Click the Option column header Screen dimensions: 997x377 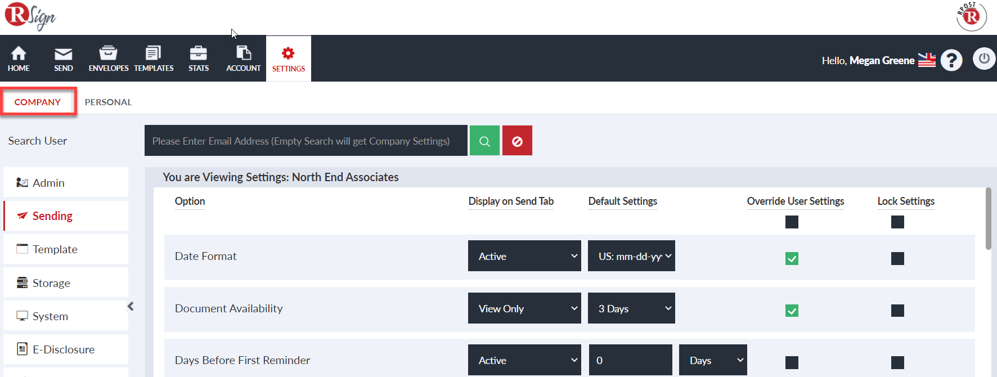pos(190,201)
